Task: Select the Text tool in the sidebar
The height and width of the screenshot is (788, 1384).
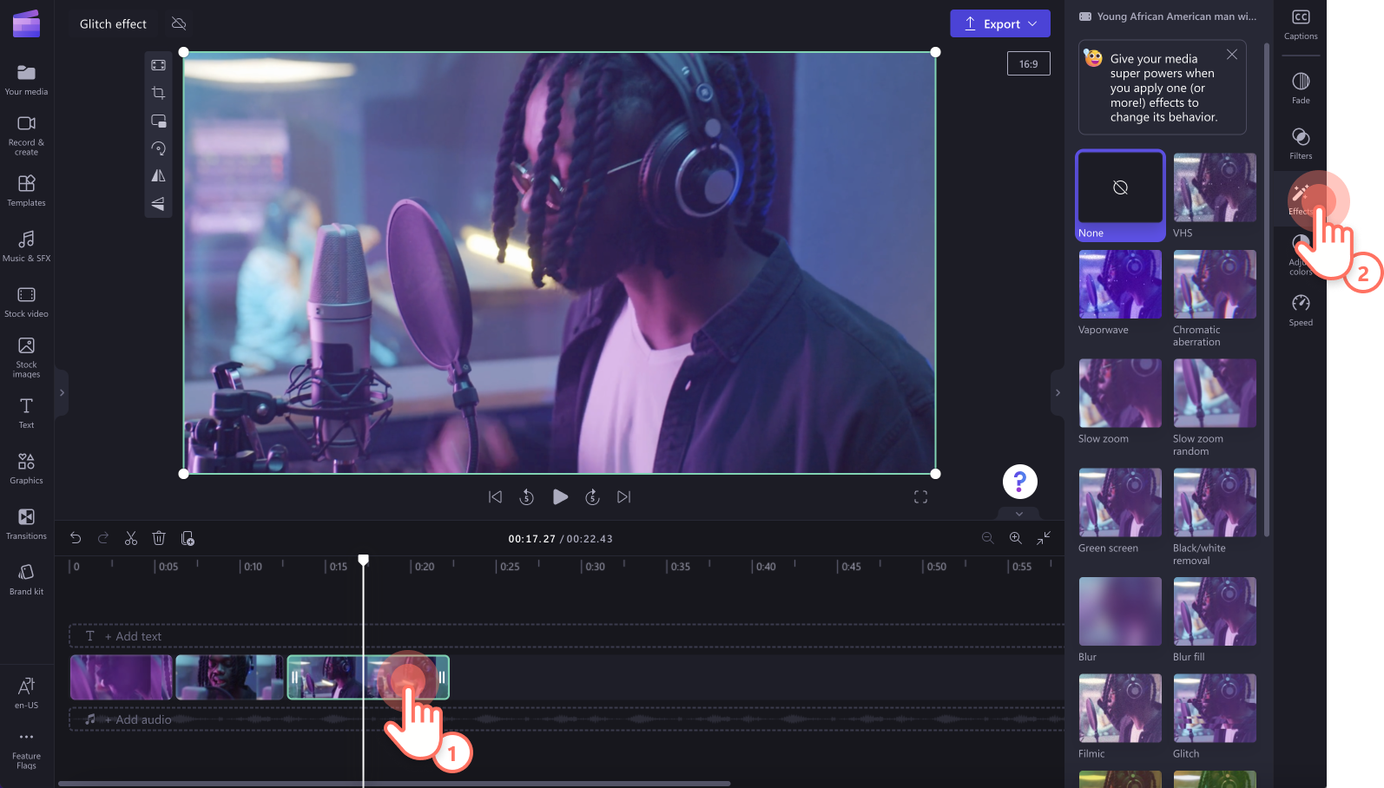Action: click(x=26, y=413)
